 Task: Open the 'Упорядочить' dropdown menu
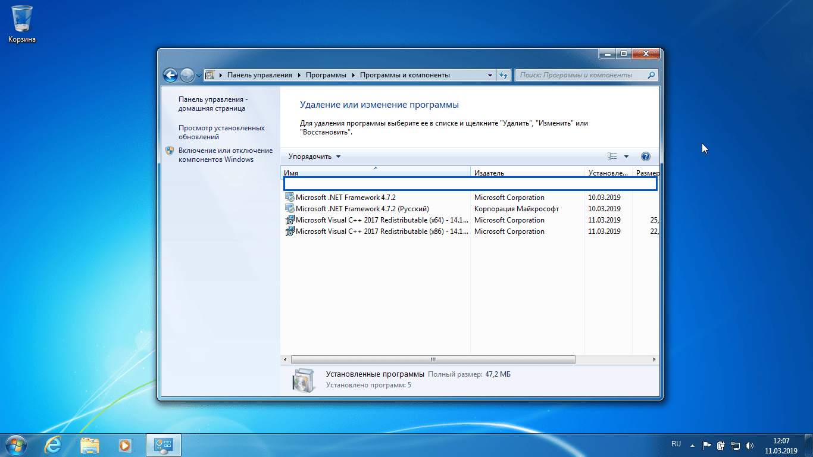point(314,156)
